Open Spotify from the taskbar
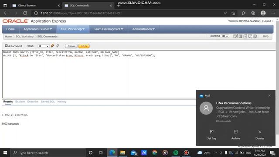279x157 pixels. pos(176,153)
